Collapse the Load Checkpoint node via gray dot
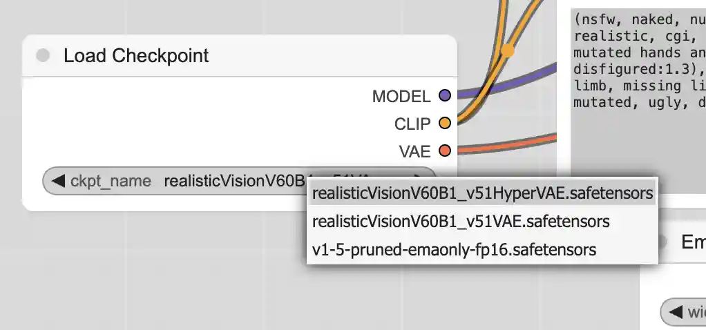706x330 pixels. point(43,55)
